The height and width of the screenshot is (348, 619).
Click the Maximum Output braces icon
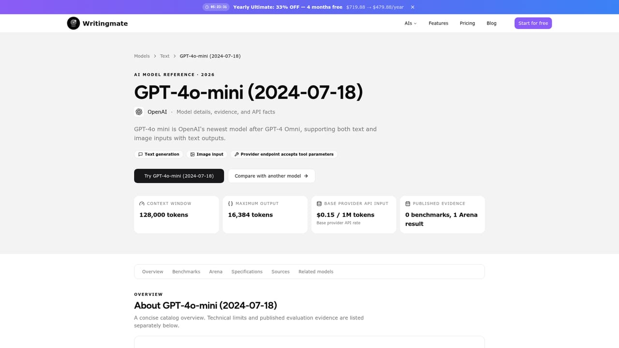(x=231, y=203)
